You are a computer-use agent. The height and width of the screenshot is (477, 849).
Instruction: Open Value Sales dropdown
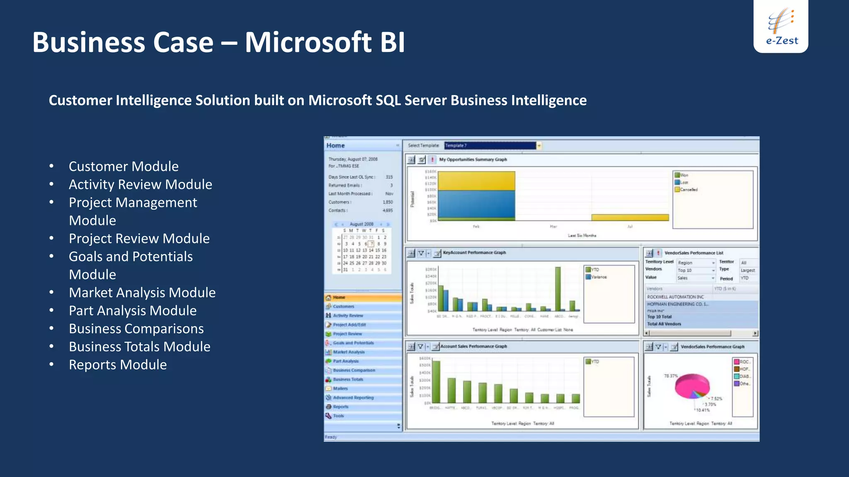point(713,278)
